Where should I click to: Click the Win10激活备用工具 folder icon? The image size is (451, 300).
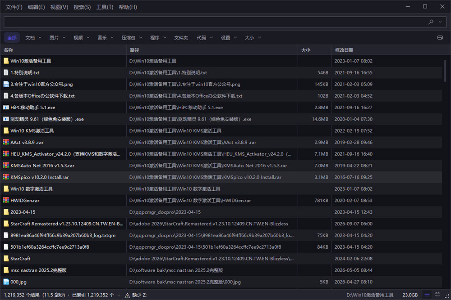coord(6,61)
